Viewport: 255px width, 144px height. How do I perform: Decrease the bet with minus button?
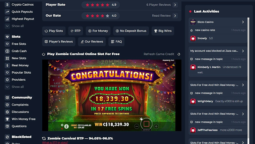137,126
